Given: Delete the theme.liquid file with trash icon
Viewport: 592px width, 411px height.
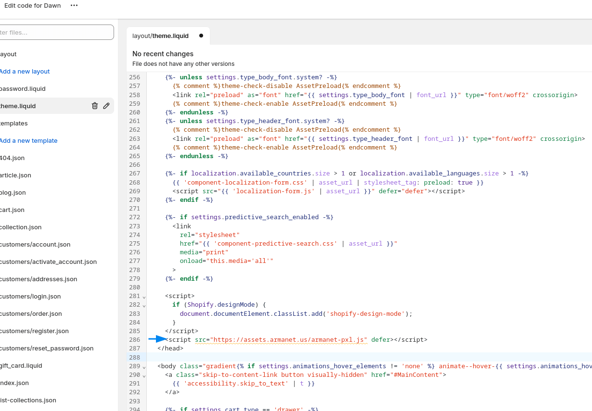Looking at the screenshot, I should pos(95,106).
